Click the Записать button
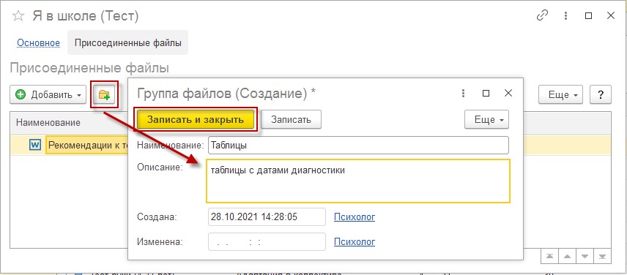Screen dimensions: 627x275 click(291, 119)
